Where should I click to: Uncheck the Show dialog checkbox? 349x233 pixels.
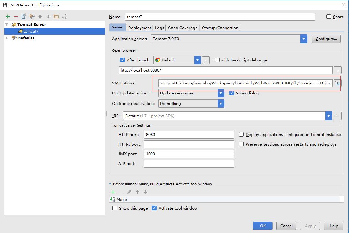click(x=231, y=93)
